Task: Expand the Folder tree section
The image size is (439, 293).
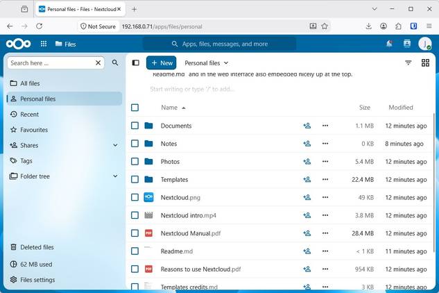Action: pos(115,176)
